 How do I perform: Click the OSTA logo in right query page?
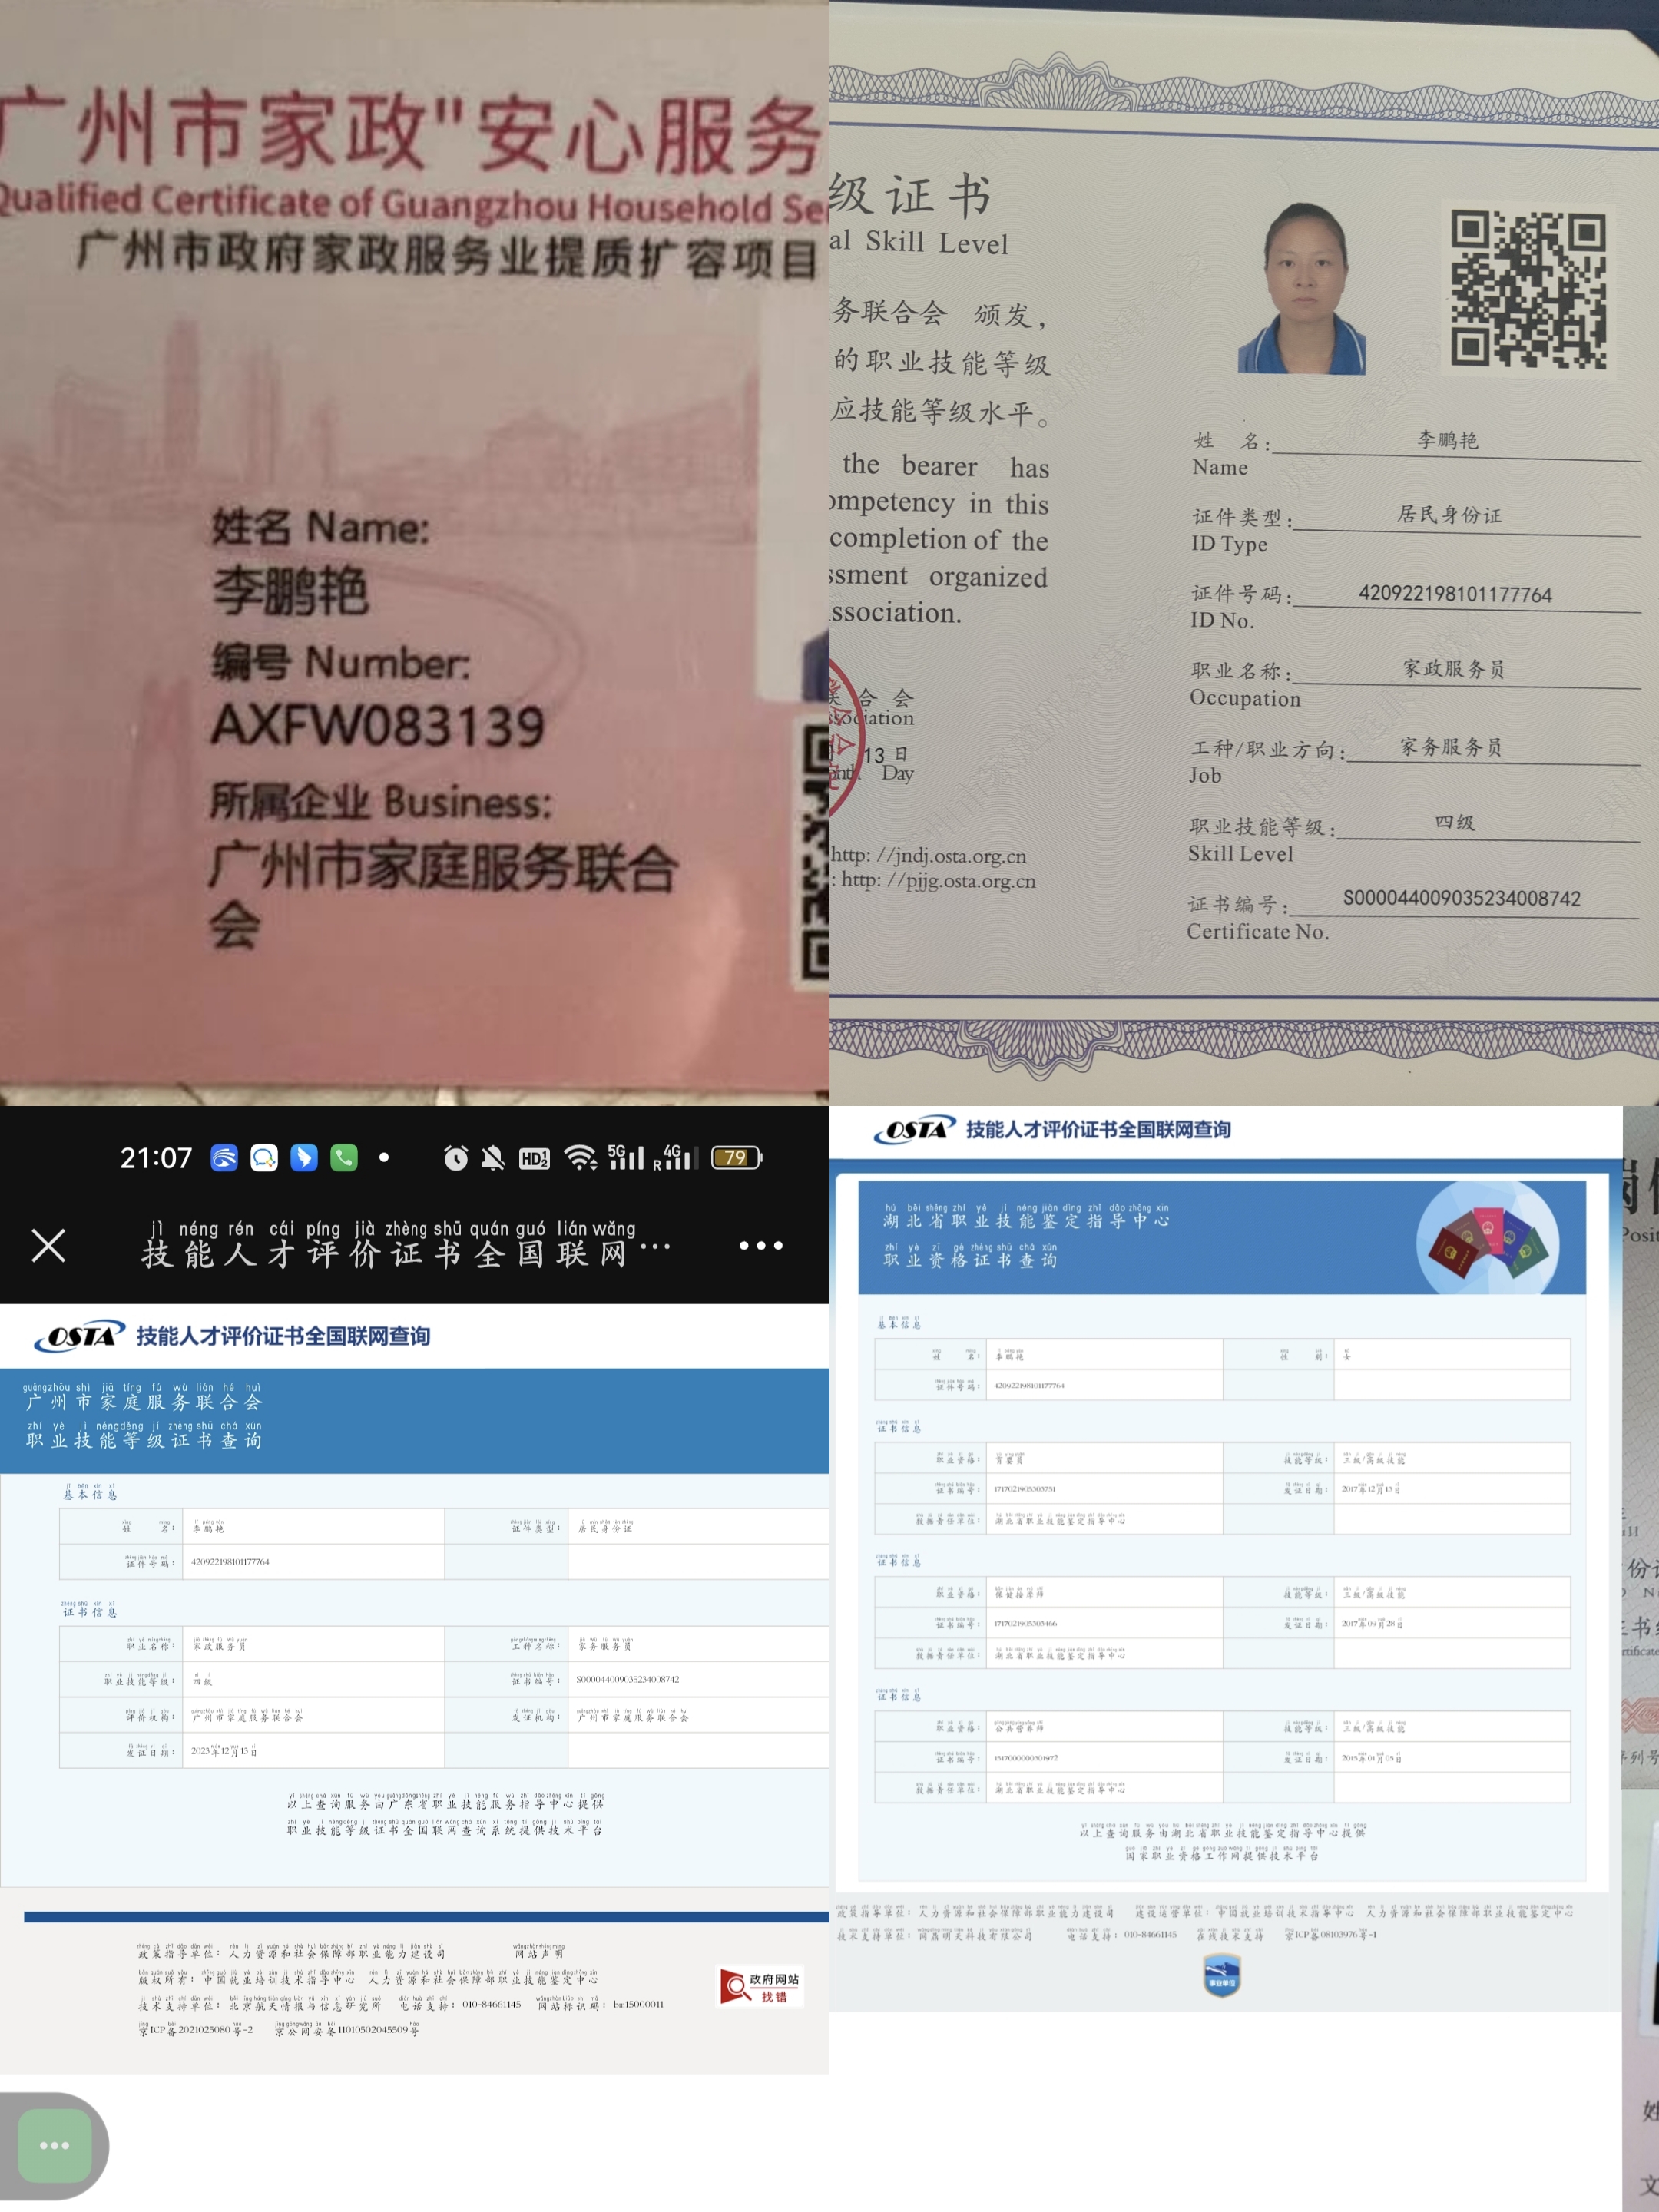(x=914, y=1129)
